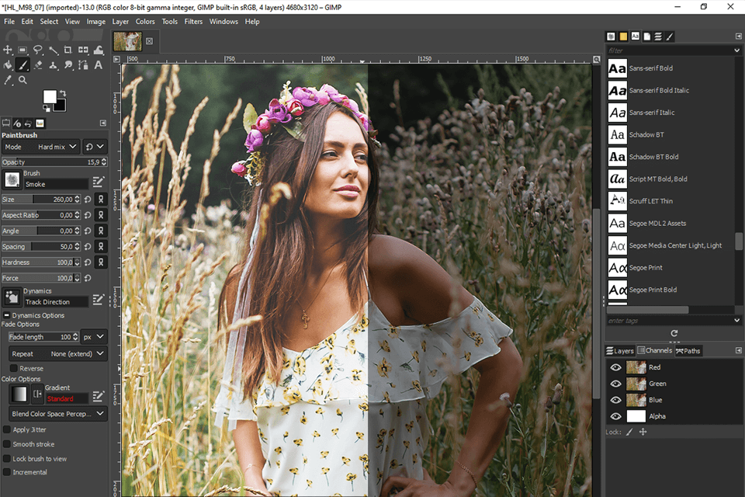Select the Text tool
The image size is (745, 497).
(x=97, y=65)
